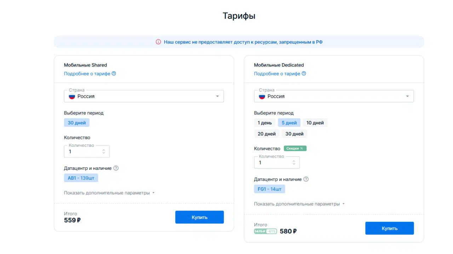Select the 1 день period option
The width and height of the screenshot is (453, 254).
(x=265, y=123)
